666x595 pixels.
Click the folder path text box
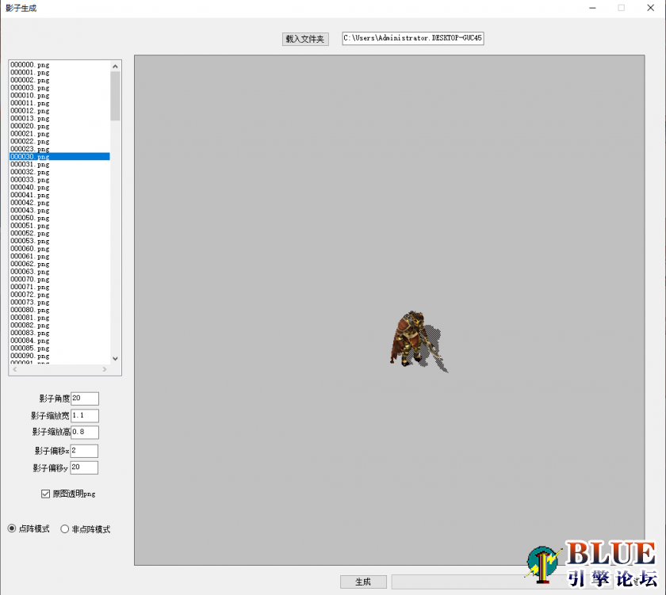412,38
